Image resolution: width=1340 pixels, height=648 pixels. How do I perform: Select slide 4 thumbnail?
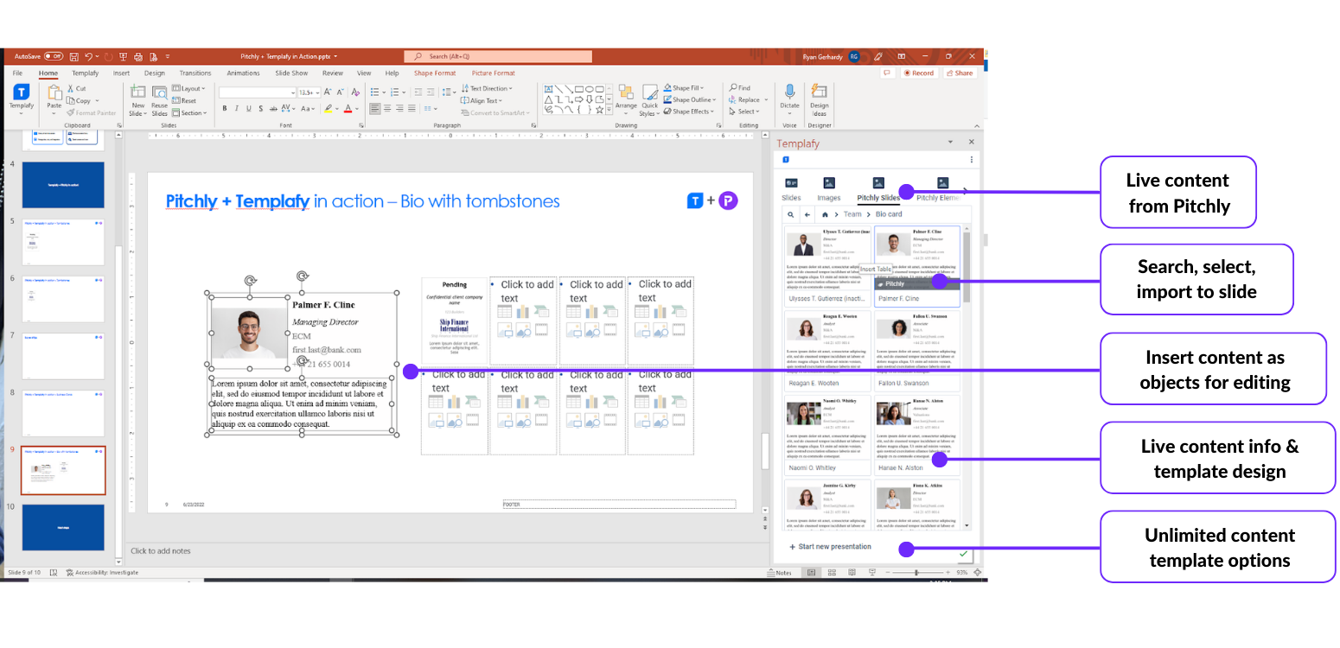(x=63, y=184)
